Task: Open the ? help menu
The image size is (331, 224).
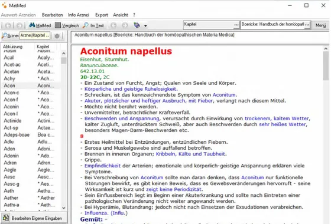Action: tap(134, 15)
